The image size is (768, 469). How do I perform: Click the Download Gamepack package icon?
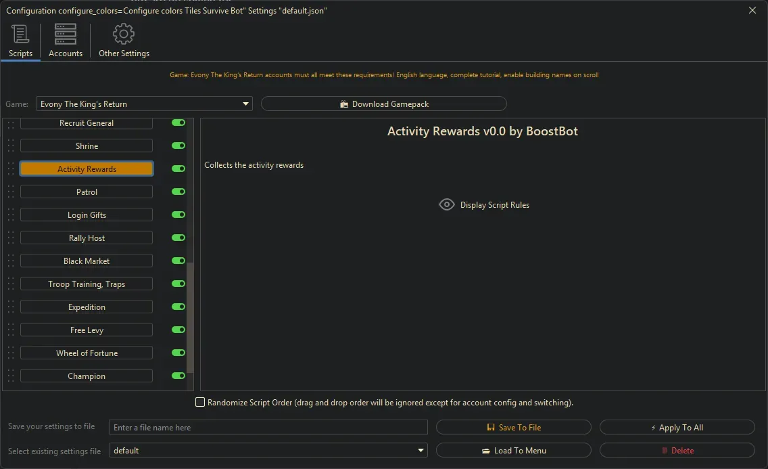(345, 104)
